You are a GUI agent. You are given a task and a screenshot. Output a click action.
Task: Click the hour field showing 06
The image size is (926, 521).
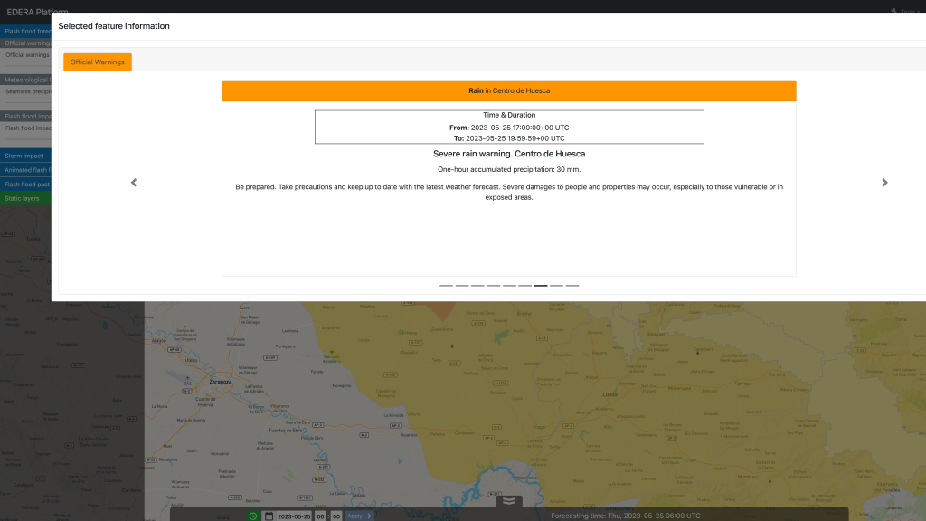click(x=321, y=516)
